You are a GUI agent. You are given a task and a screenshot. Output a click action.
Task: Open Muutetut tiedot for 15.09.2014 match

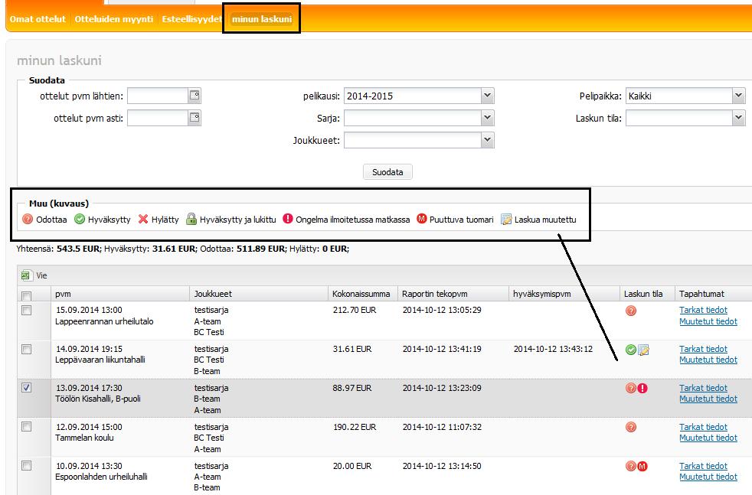point(708,321)
